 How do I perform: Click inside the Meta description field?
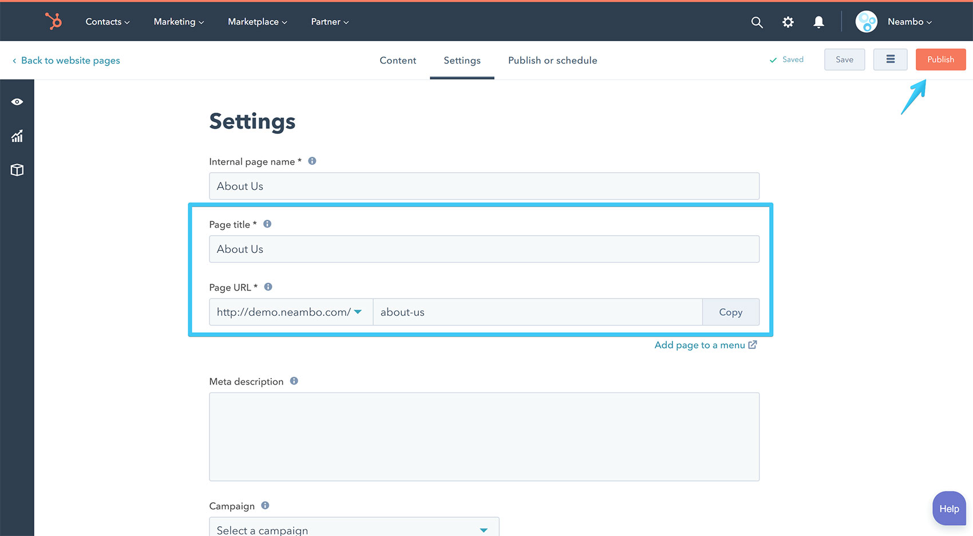tap(484, 436)
